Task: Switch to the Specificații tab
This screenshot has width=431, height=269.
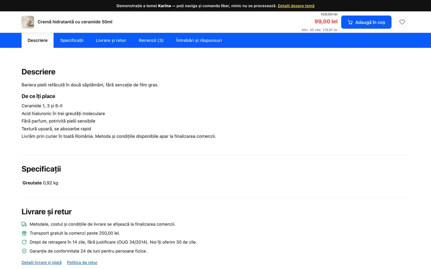Action: point(72,40)
